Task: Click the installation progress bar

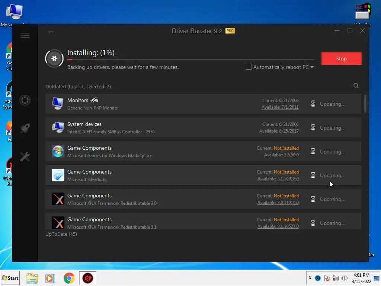Action: click(190, 60)
